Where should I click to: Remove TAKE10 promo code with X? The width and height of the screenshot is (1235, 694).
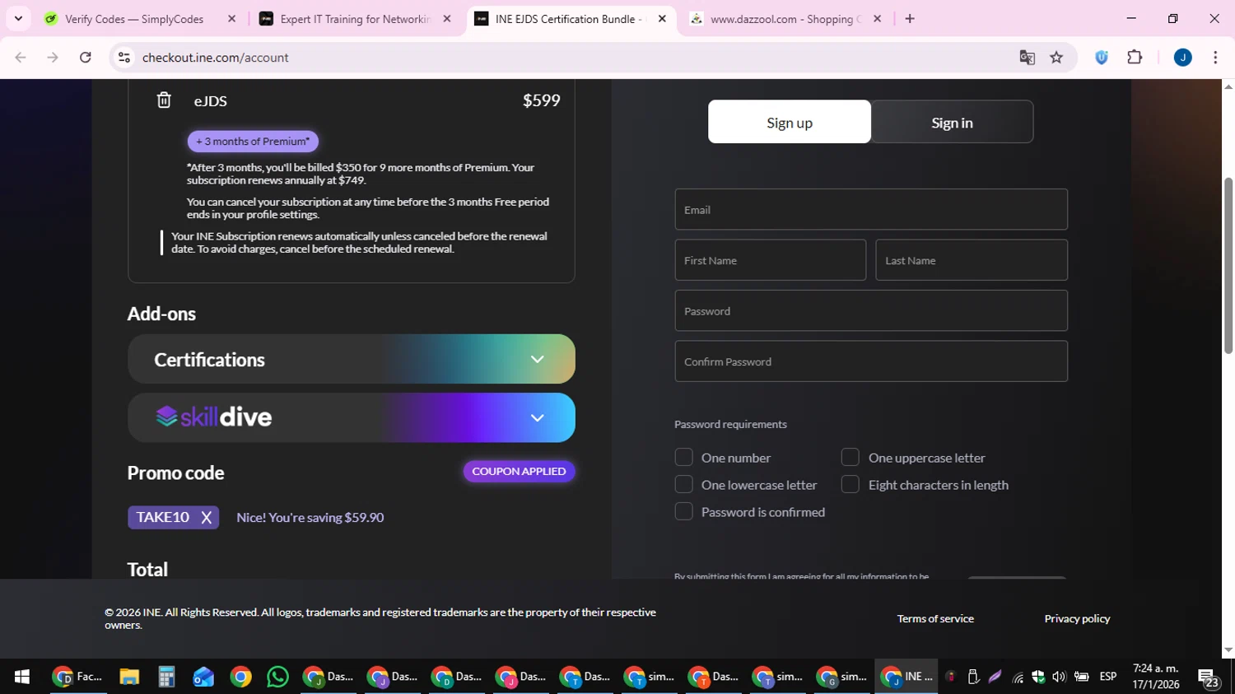(x=207, y=517)
